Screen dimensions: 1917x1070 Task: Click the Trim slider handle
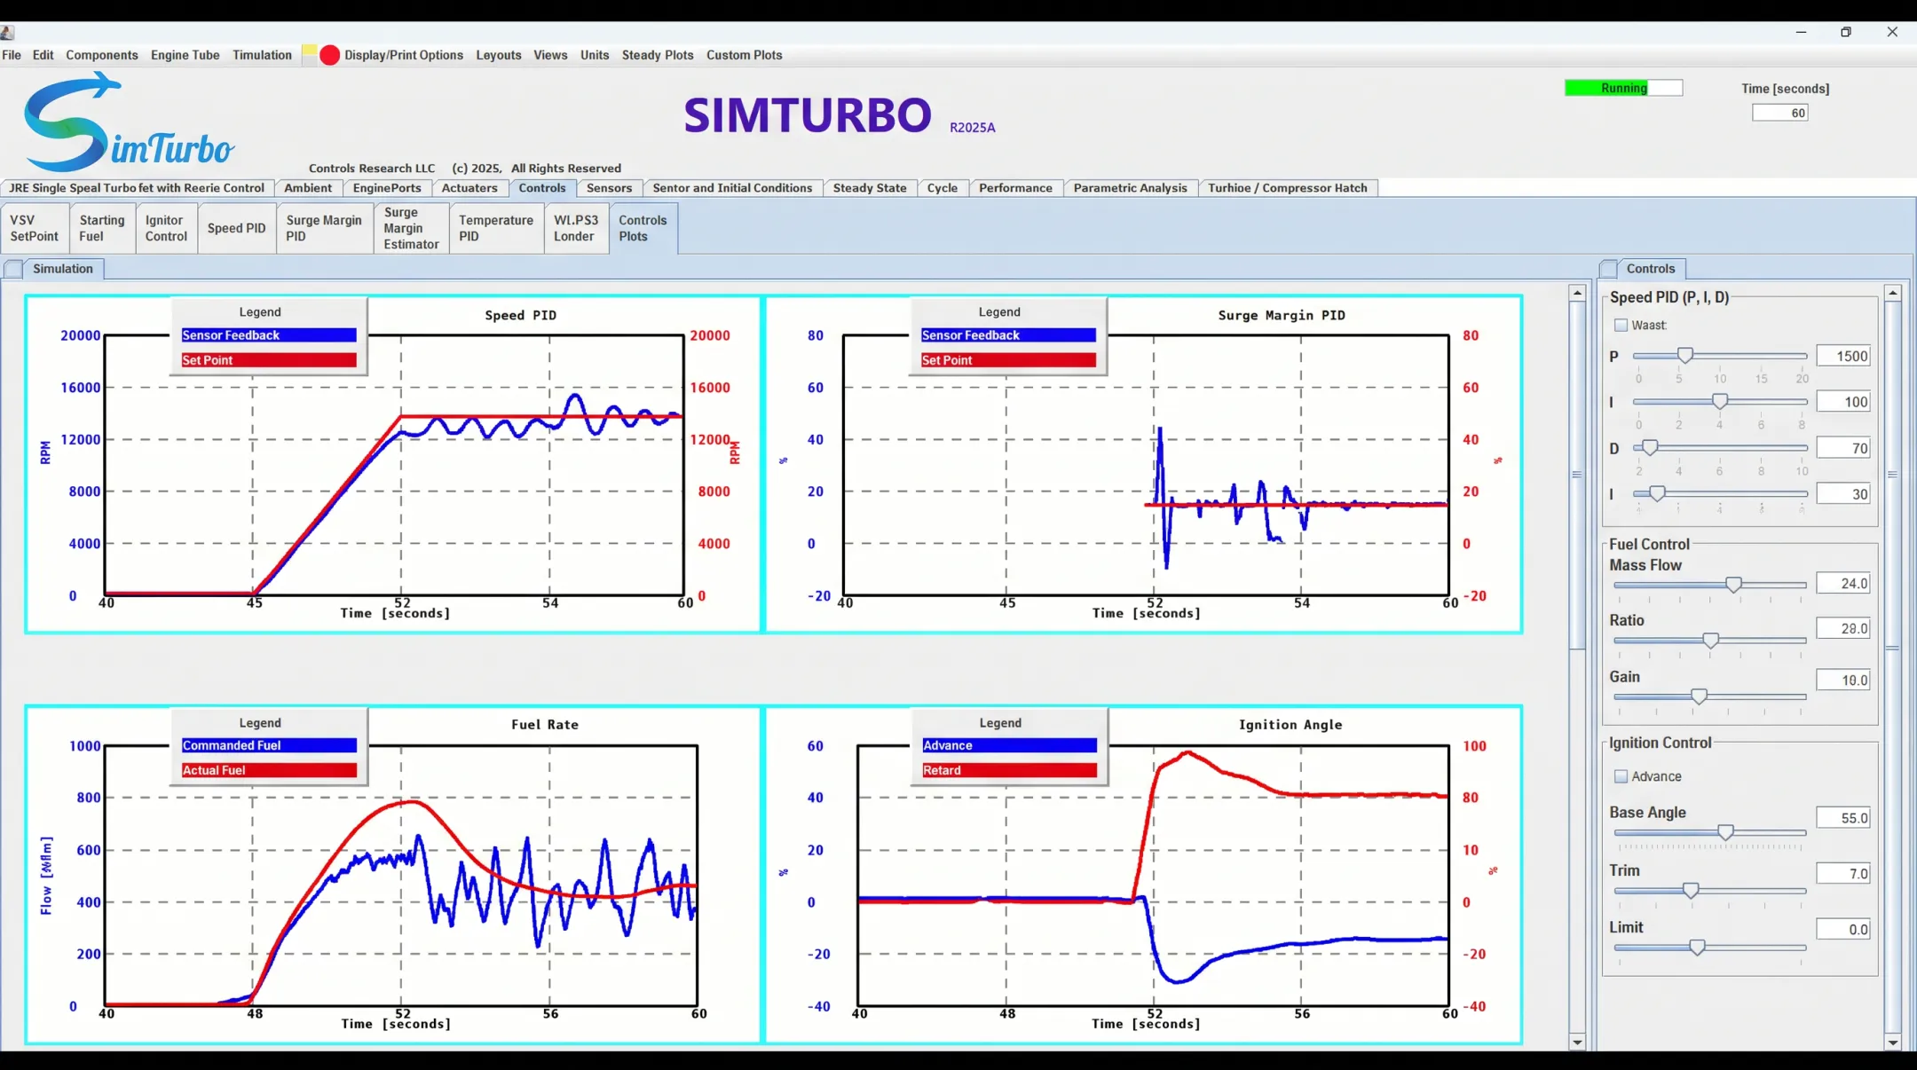pos(1691,891)
